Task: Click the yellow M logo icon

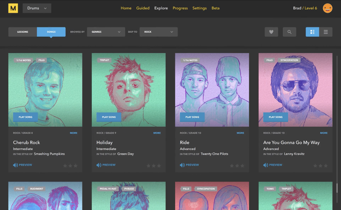Action: [13, 8]
